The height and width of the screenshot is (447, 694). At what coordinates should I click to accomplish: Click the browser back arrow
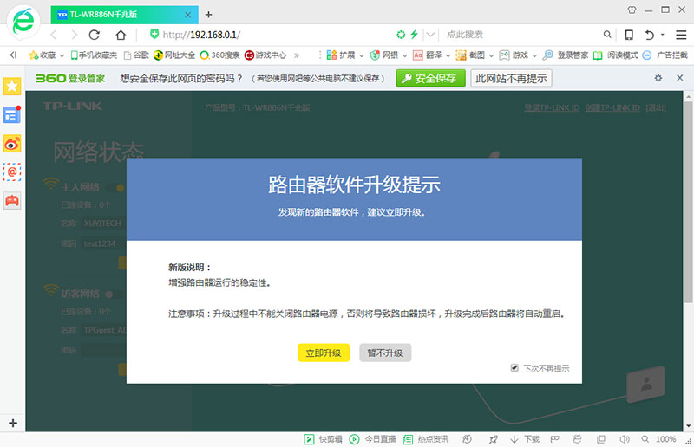coord(54,35)
